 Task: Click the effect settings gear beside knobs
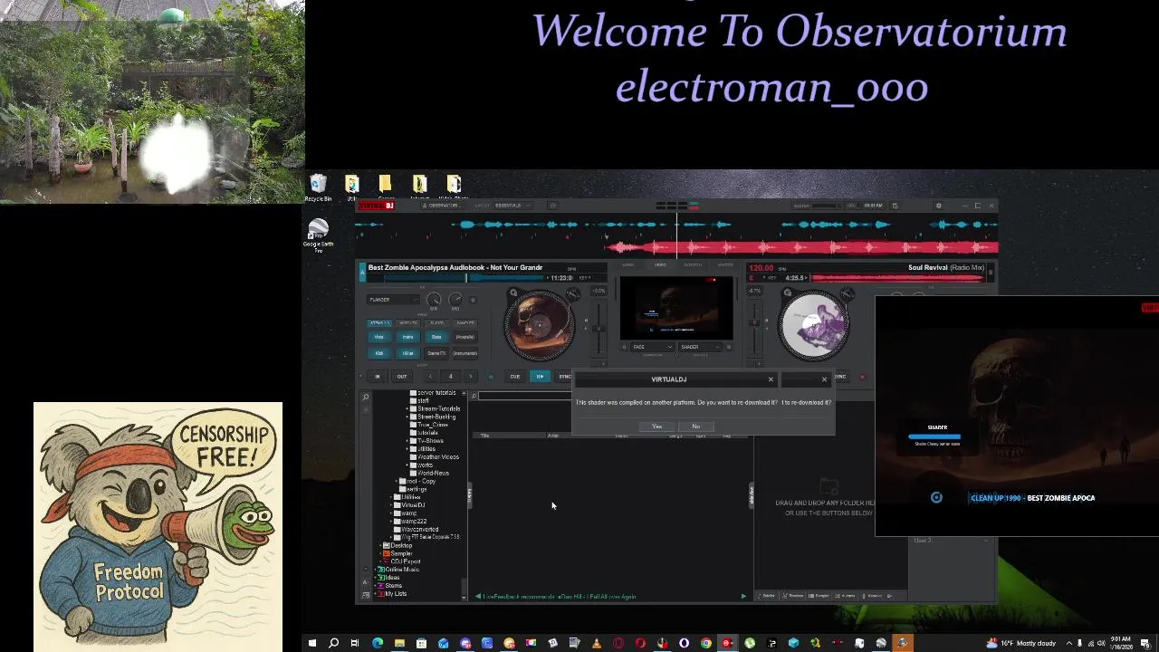(473, 301)
